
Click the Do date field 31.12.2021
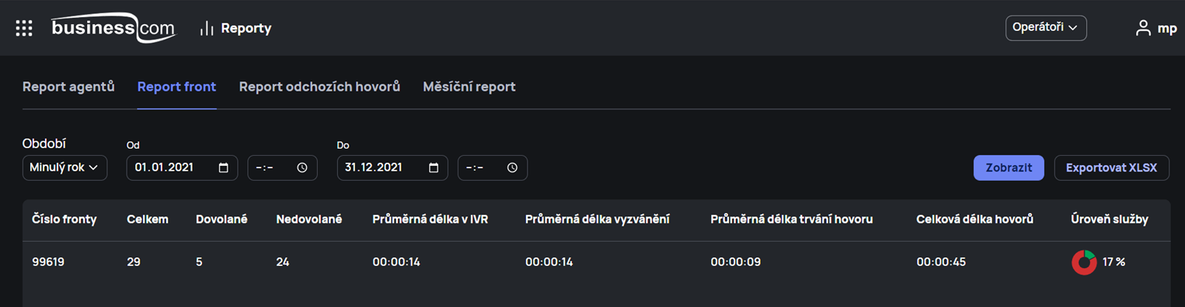click(x=392, y=167)
